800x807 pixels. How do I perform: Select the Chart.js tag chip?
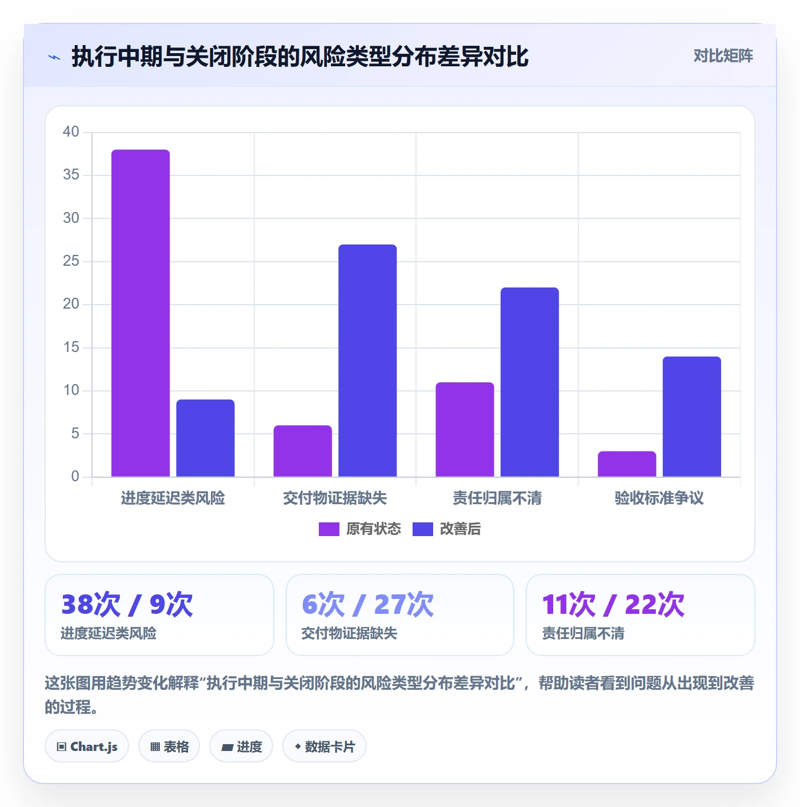[87, 746]
